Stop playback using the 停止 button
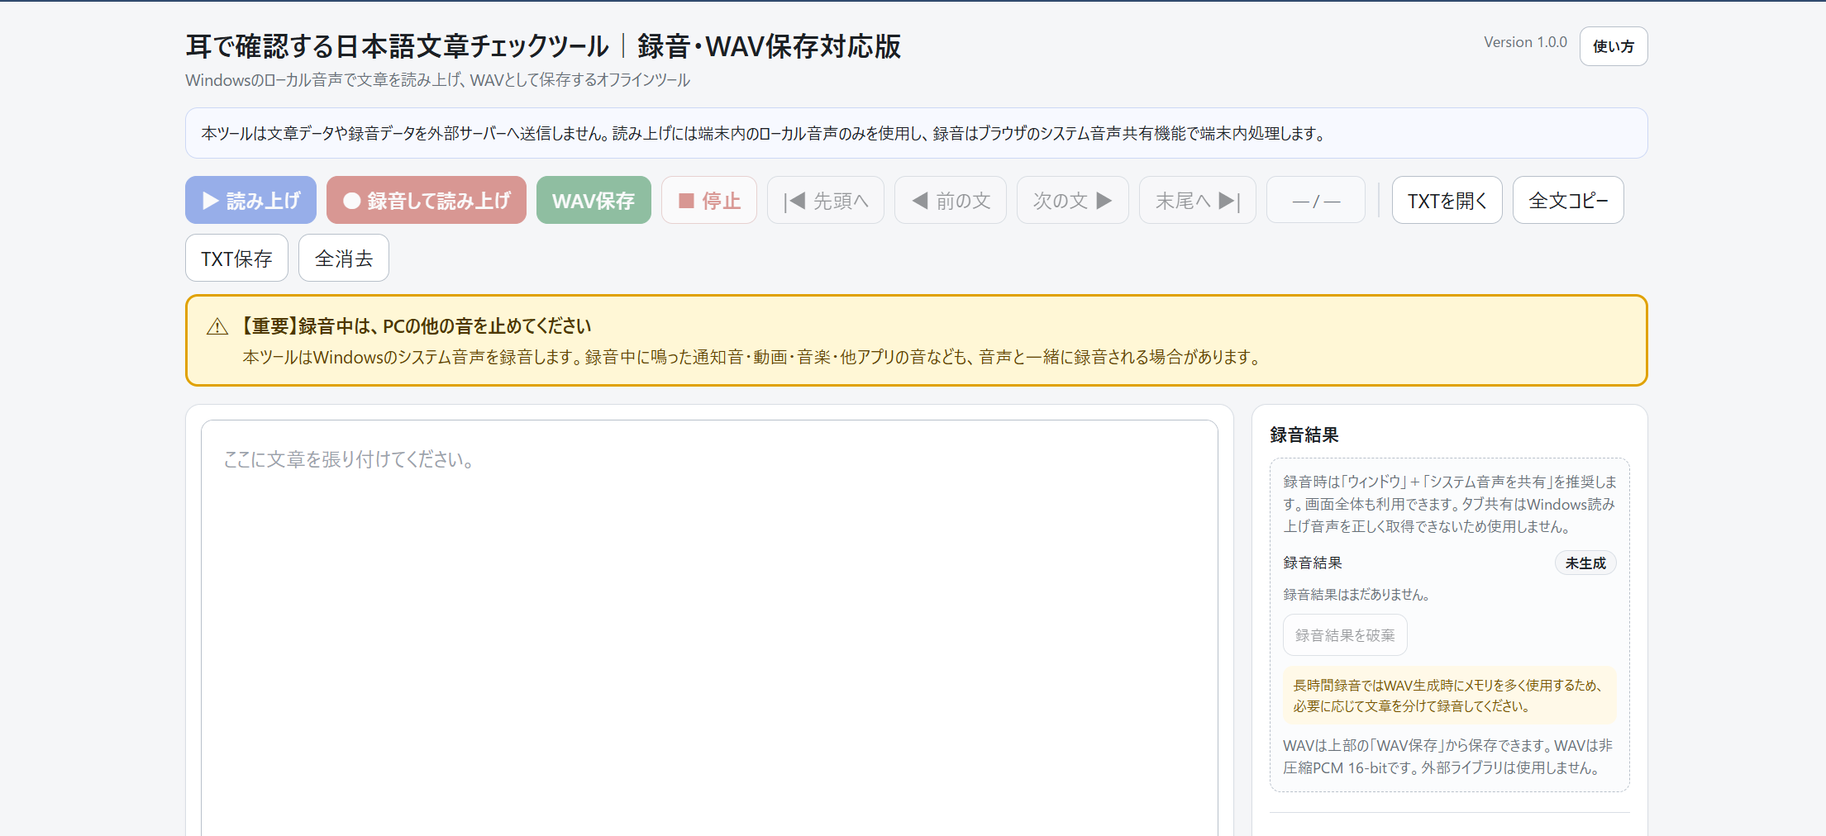Viewport: 1826px width, 836px height. coord(709,200)
